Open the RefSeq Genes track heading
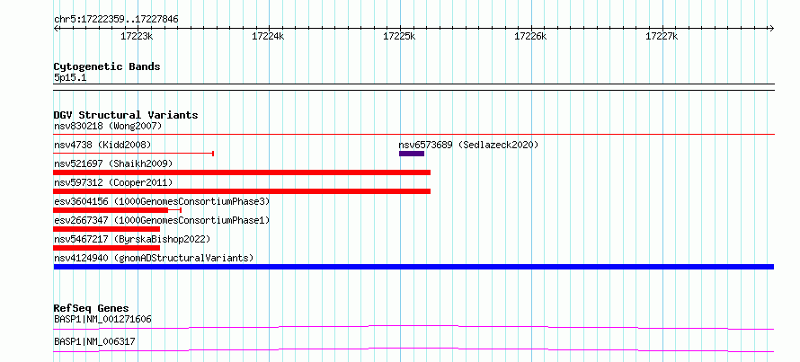 92,308
